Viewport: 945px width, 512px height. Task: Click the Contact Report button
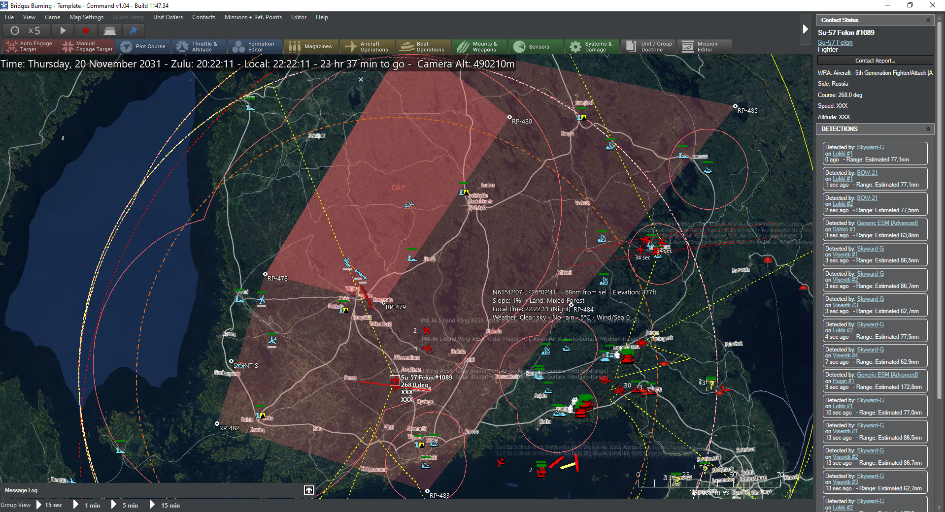click(875, 61)
